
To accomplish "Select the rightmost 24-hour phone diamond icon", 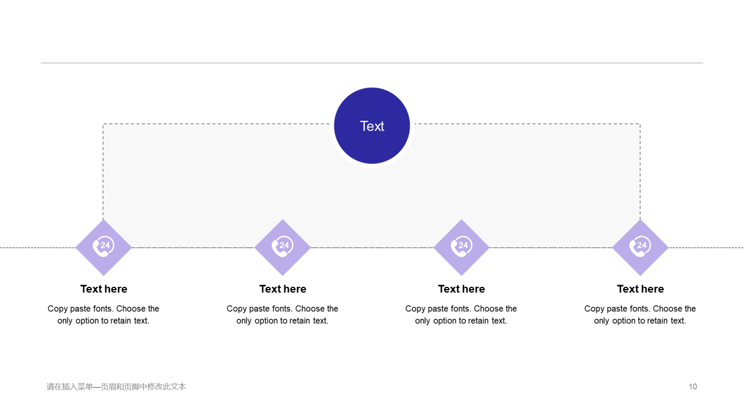I will [641, 247].
